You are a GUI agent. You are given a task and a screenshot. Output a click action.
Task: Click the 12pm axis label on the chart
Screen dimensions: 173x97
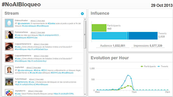134,92
